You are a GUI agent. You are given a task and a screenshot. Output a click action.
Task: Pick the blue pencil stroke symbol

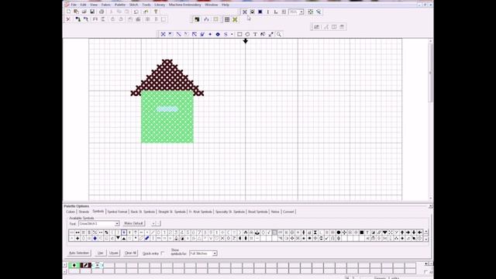pyautogui.click(x=147, y=238)
